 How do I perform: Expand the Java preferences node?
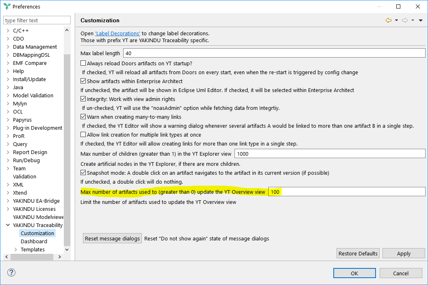pos(8,88)
